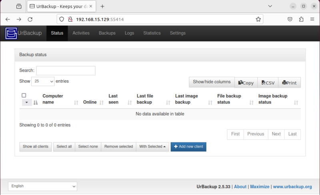Screen dimensions: 320x195
Task: Tick the select-all checkbox in the table header
Action: (24, 95)
